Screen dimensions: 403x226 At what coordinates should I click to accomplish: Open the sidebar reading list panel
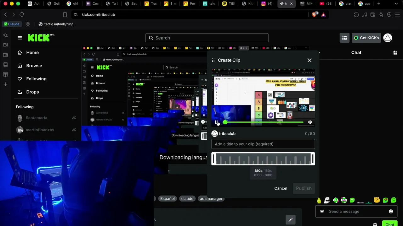[x=5, y=74]
